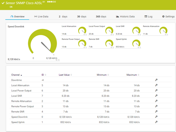Edit Remote Power Output channel settings icon
176x132 pixels.
156,106
